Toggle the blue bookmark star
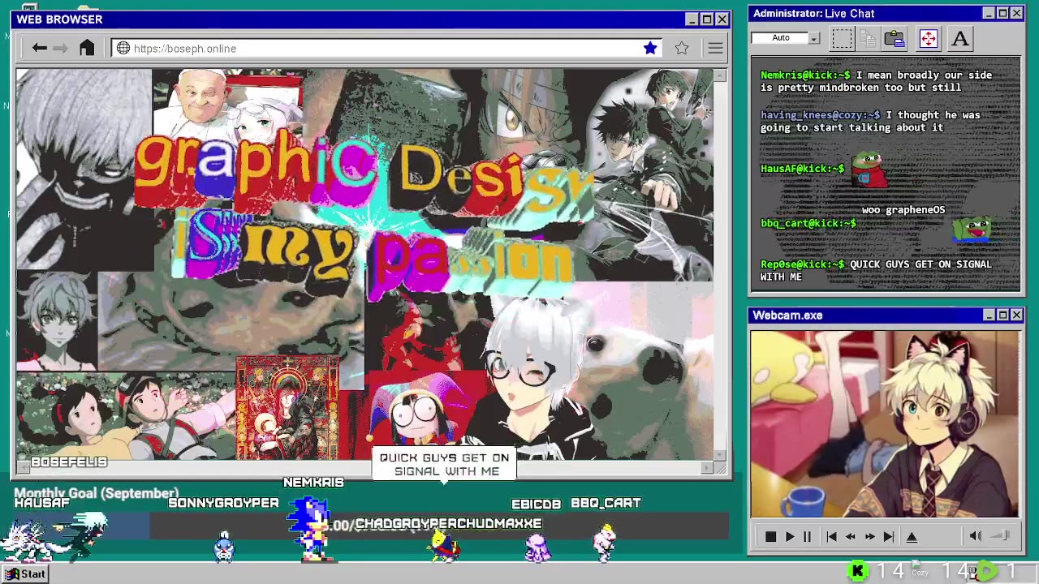 pyautogui.click(x=650, y=49)
